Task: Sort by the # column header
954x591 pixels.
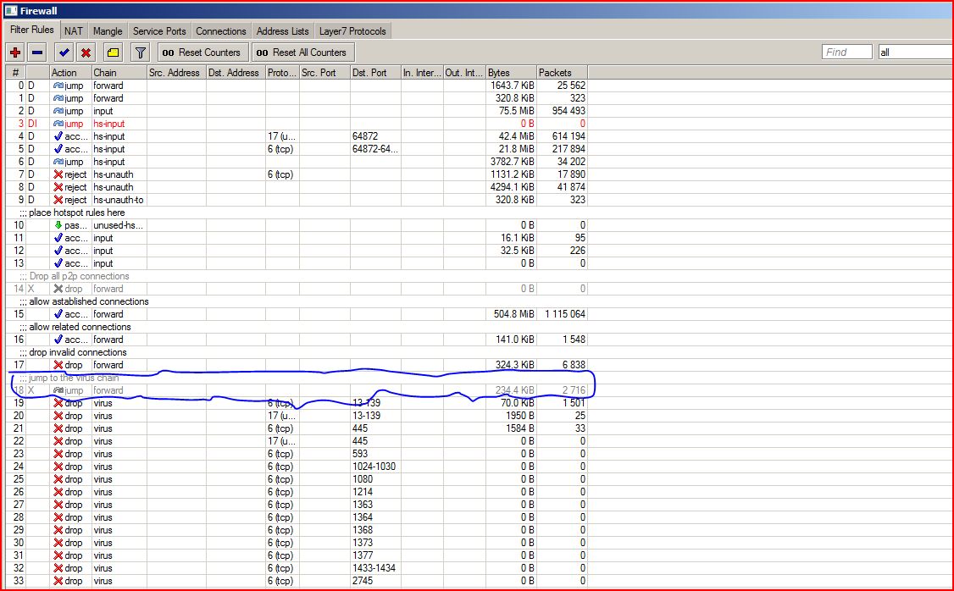Action: click(x=16, y=72)
